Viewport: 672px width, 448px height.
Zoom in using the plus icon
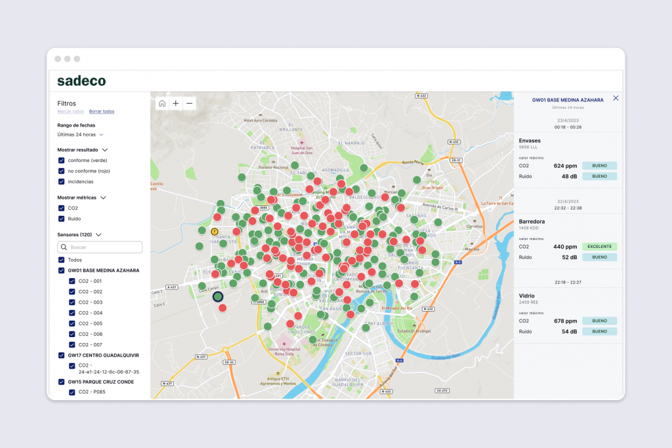[175, 103]
